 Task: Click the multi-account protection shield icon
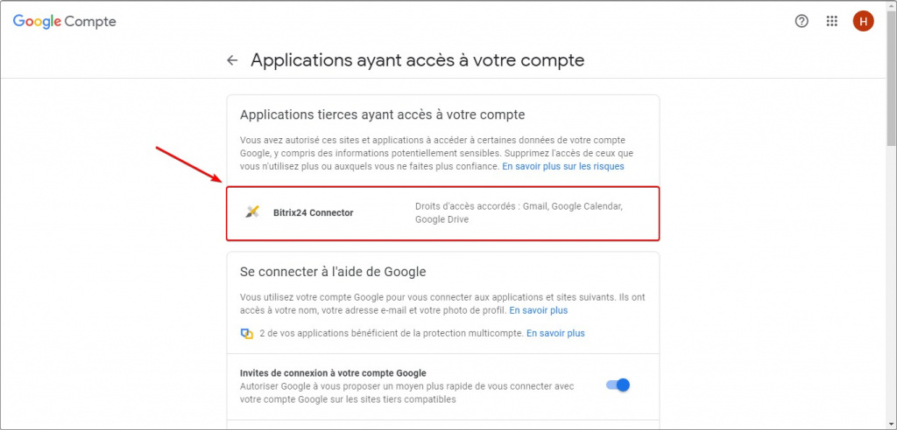coord(247,334)
